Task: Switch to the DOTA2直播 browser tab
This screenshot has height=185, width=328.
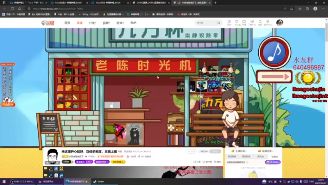Action: pyautogui.click(x=151, y=3)
